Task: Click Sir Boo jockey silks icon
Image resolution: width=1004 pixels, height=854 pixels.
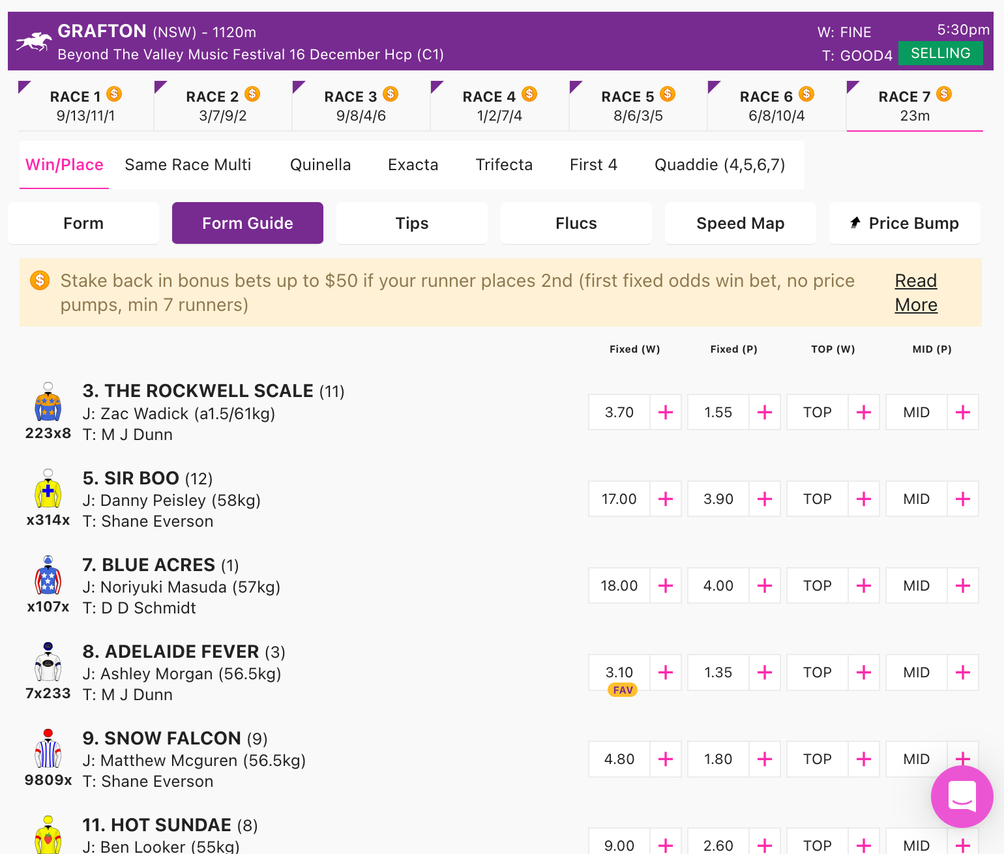Action: pyautogui.click(x=48, y=488)
